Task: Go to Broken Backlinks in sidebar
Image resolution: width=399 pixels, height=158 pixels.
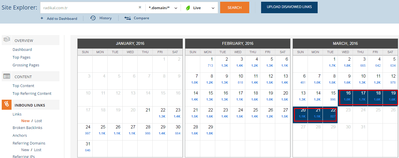Action: click(x=27, y=128)
